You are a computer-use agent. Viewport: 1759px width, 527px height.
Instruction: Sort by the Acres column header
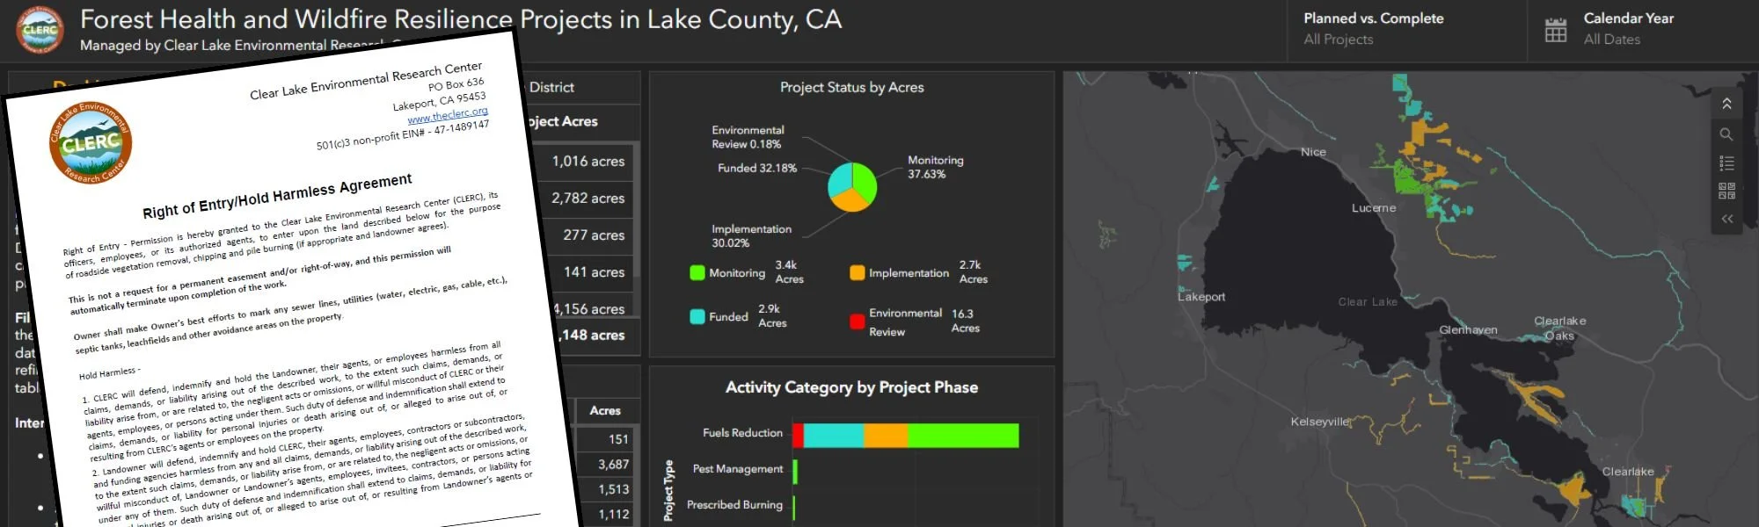[x=605, y=410]
